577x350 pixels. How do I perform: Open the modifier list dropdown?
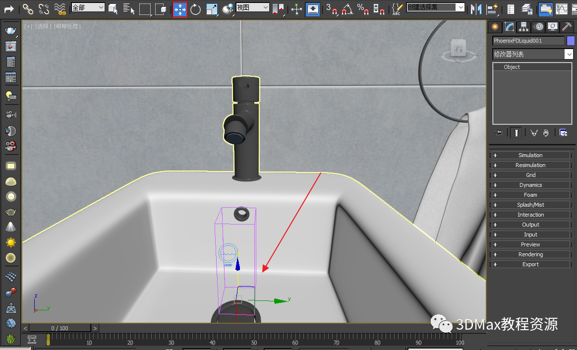click(532, 54)
